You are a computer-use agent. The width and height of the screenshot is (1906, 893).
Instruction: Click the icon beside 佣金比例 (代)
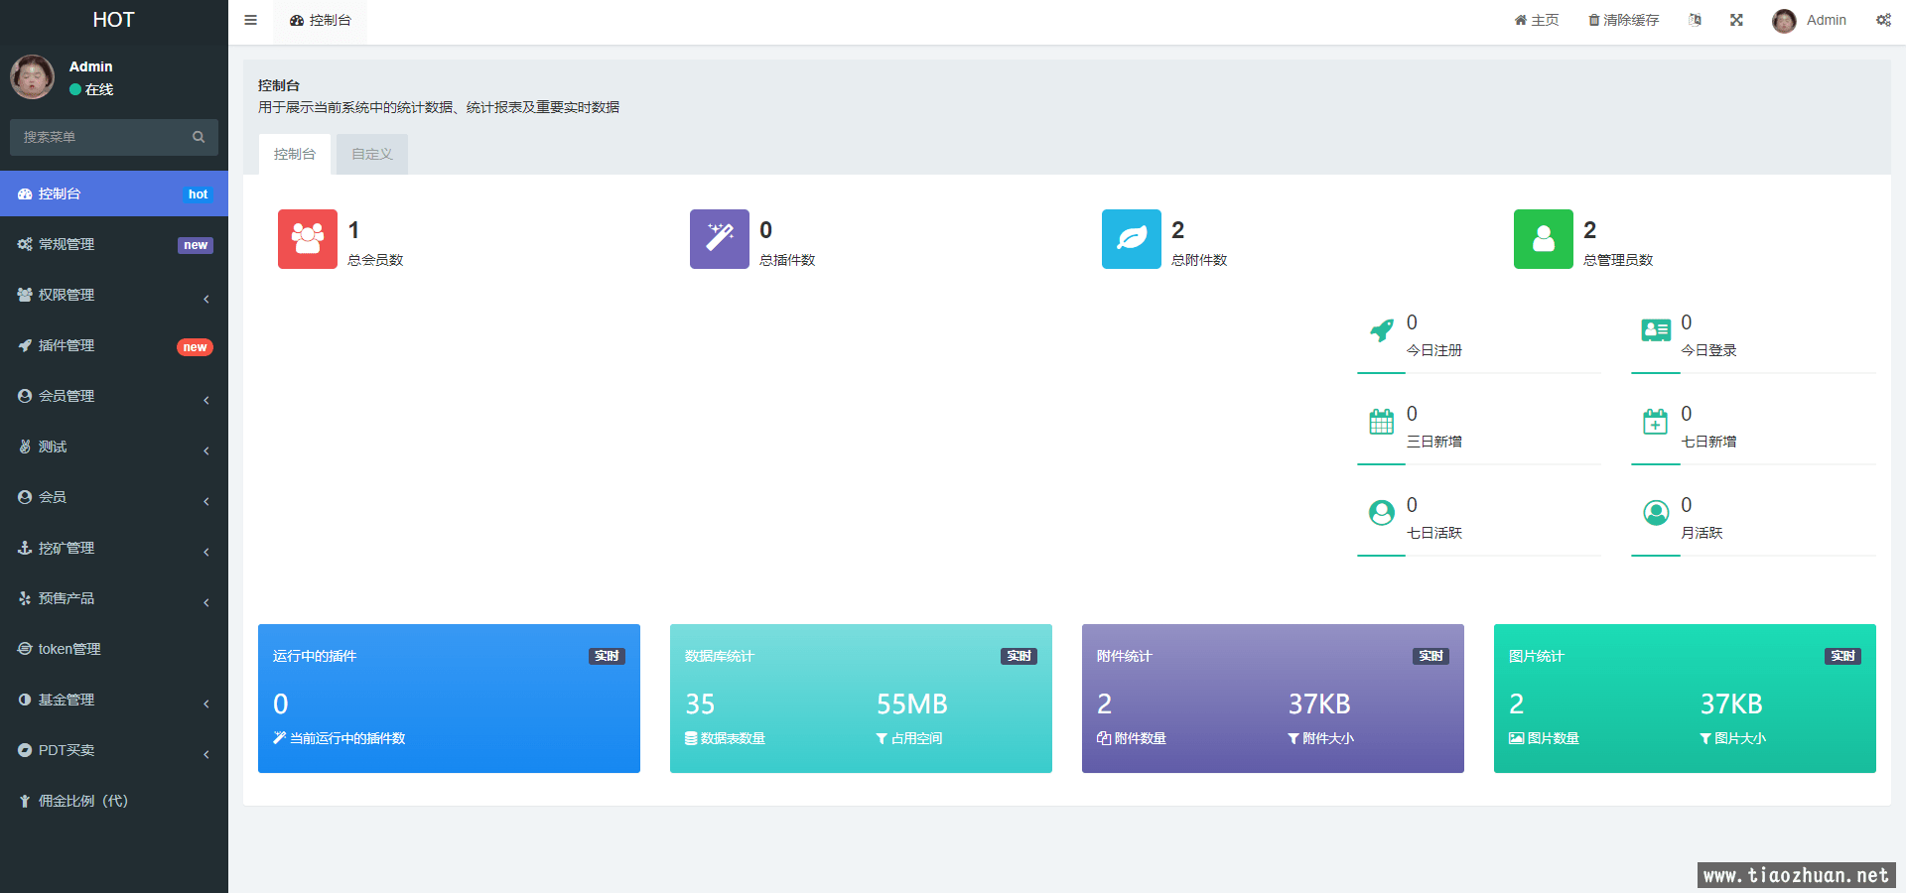tap(25, 801)
